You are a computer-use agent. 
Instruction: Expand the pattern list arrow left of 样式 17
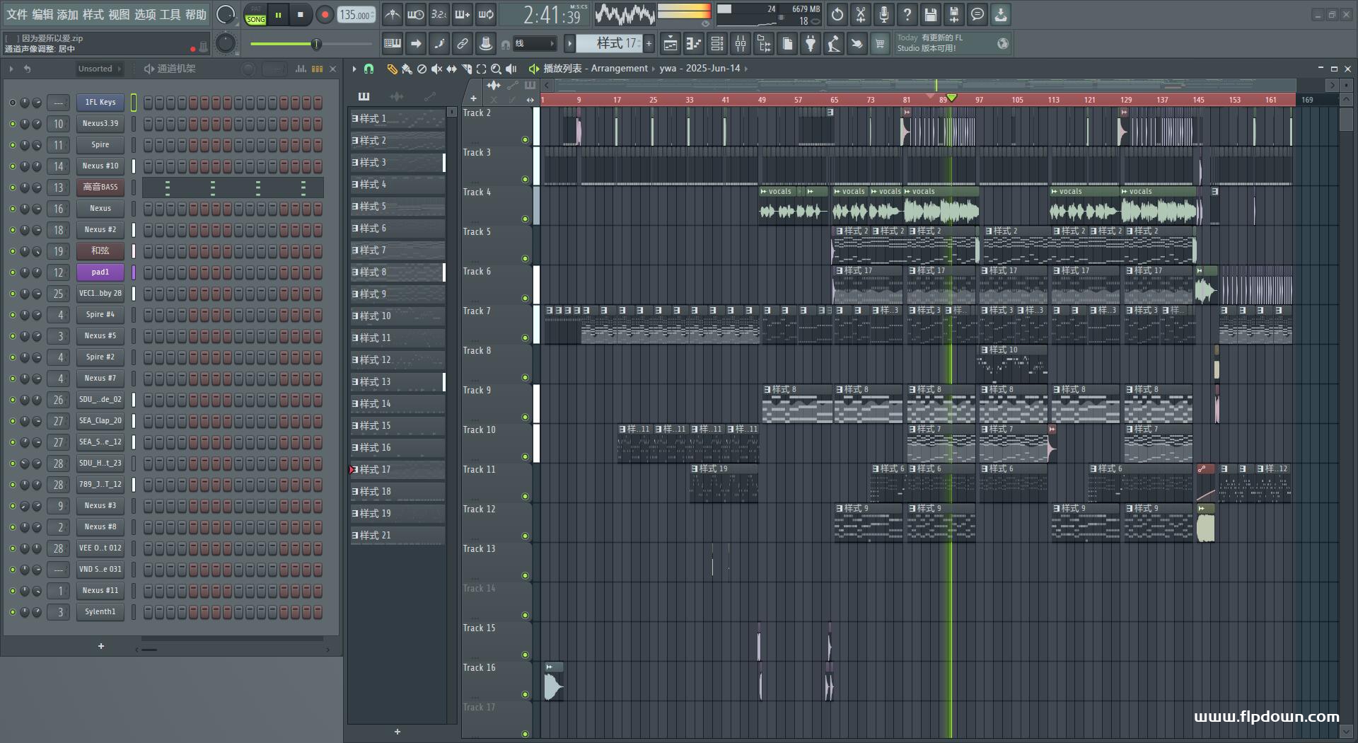point(569,44)
